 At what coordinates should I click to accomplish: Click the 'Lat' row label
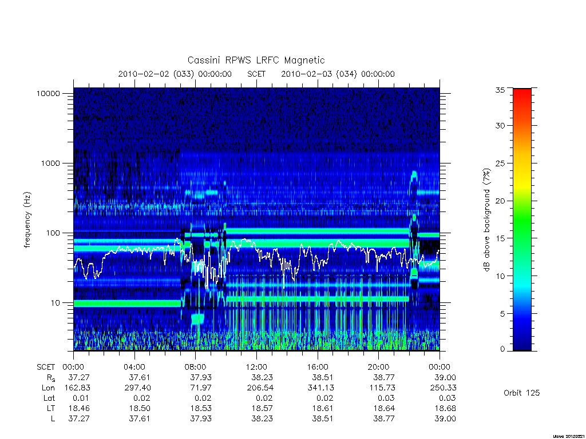click(49, 398)
